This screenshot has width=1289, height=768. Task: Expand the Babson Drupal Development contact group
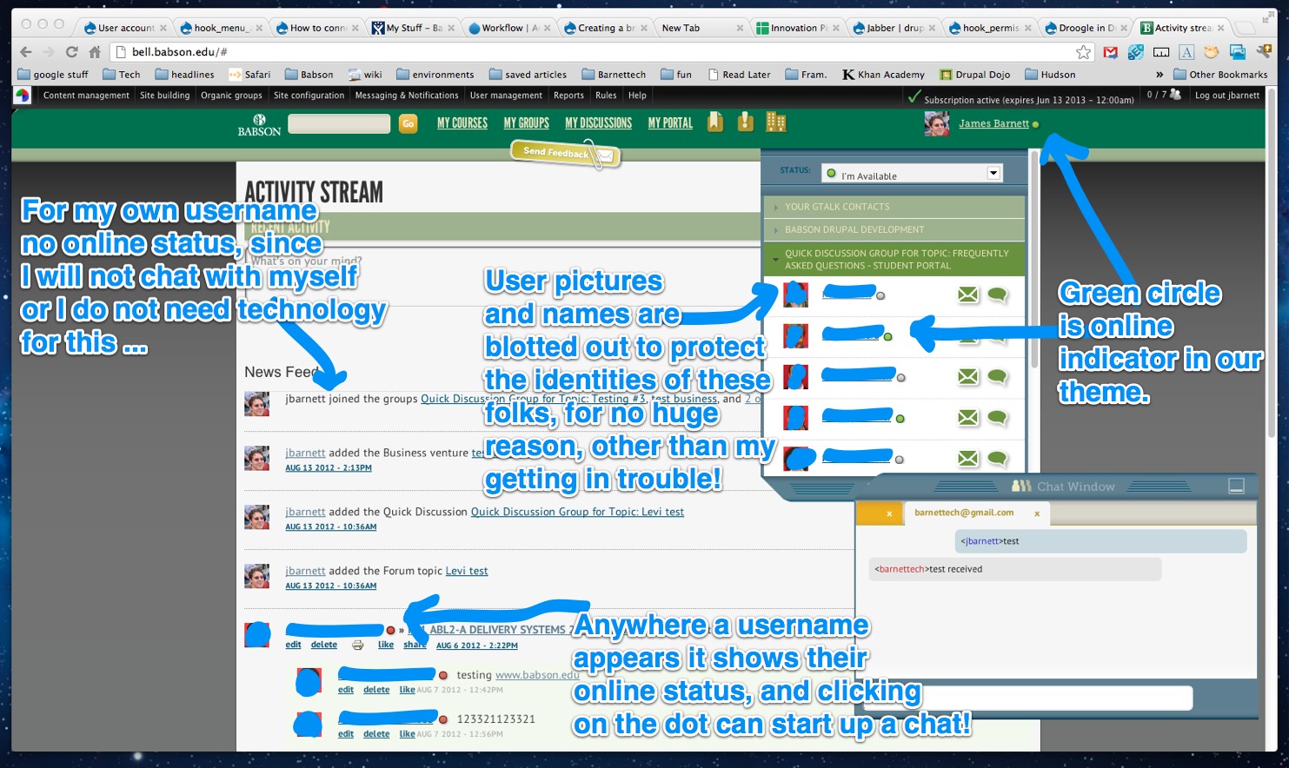click(894, 229)
